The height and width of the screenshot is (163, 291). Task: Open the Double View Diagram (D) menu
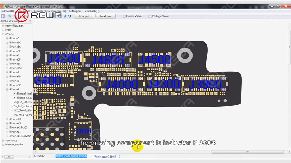pyautogui.click(x=50, y=11)
